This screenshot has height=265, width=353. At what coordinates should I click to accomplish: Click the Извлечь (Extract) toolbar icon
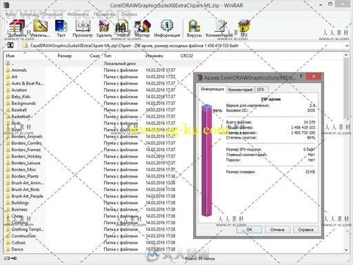click(40, 28)
